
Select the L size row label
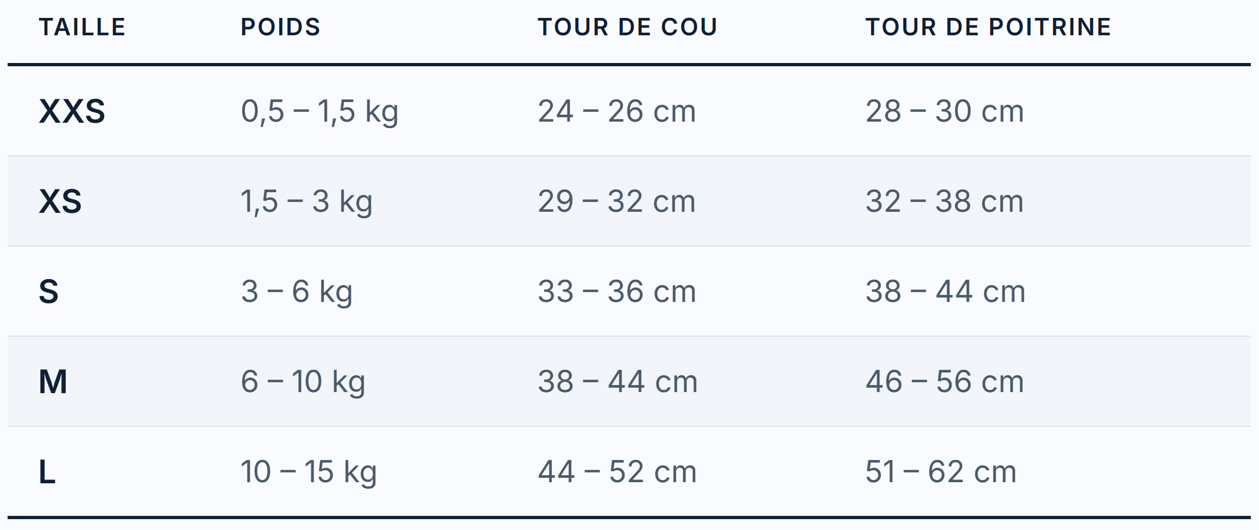point(47,472)
